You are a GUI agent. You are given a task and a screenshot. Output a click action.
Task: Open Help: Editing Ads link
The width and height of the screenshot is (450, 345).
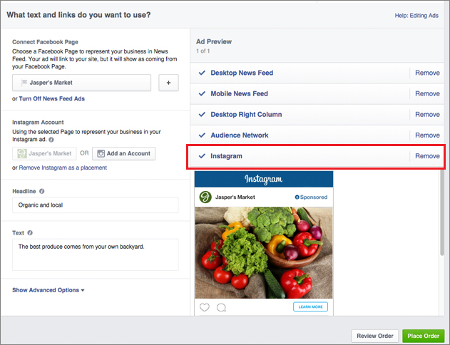pyautogui.click(x=416, y=16)
